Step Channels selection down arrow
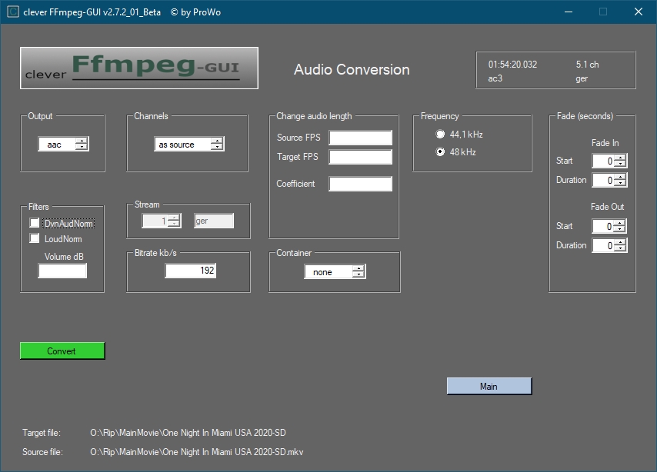The width and height of the screenshot is (657, 472). (217, 147)
